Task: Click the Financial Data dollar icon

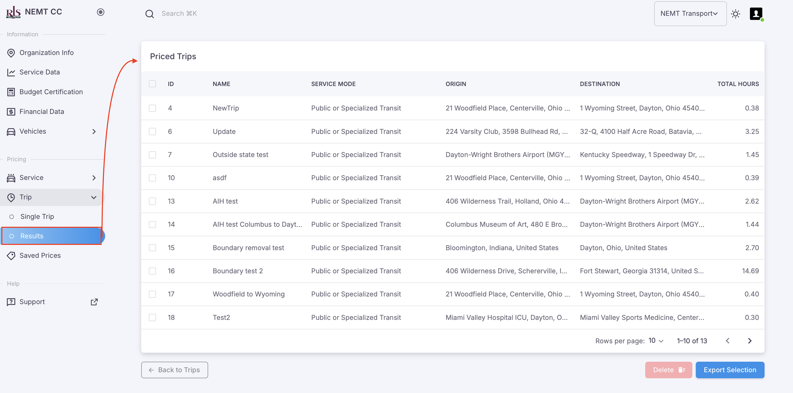Action: (11, 112)
